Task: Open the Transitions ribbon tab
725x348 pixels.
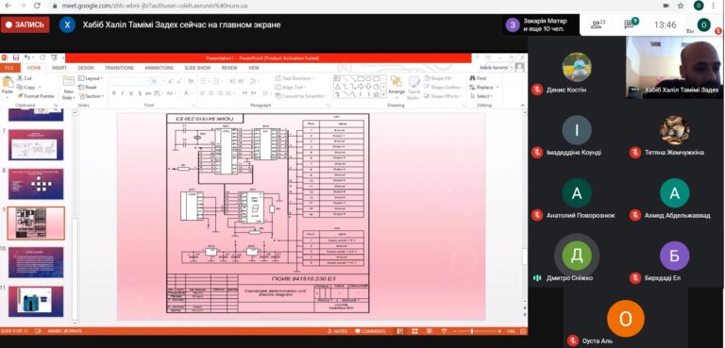Action: point(119,68)
